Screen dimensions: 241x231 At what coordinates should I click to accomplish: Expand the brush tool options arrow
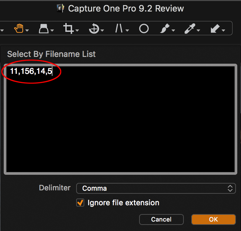pos(173,30)
